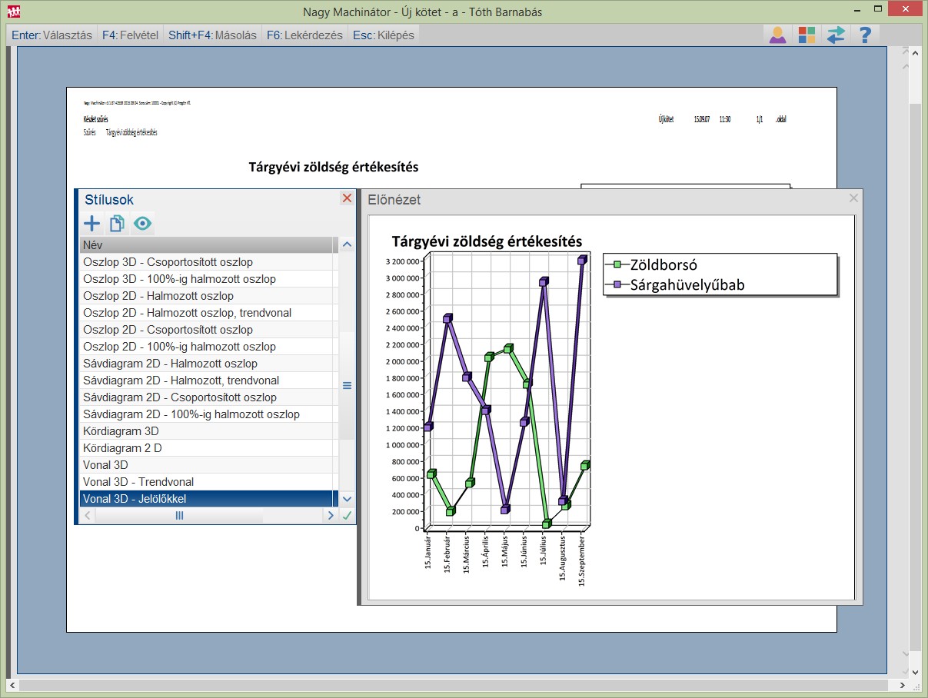Select Vonal 3D - Trendvonal style

(138, 482)
